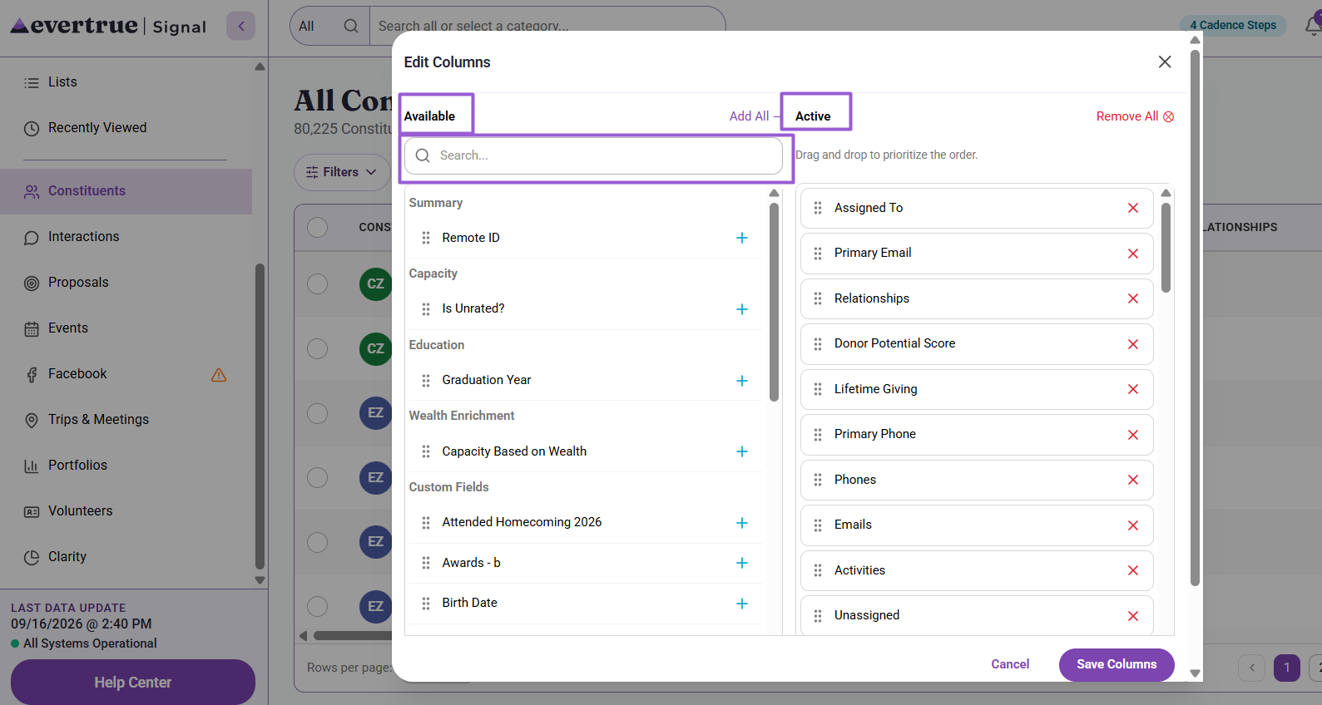Click drag handle beside Graduation Year

click(x=426, y=381)
